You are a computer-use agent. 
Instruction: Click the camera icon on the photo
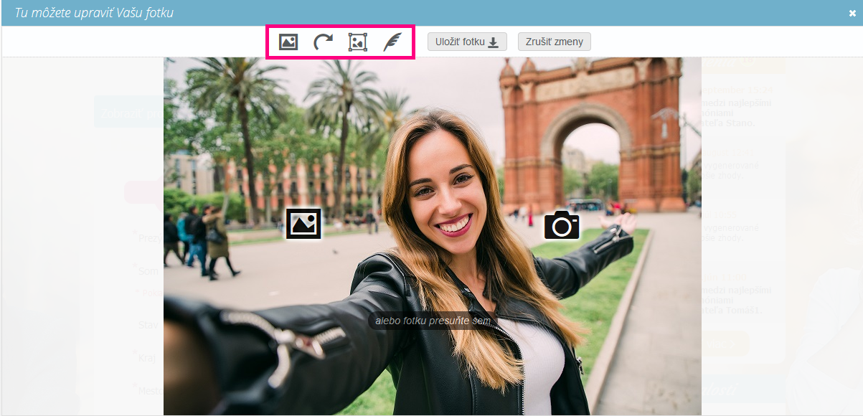(562, 224)
